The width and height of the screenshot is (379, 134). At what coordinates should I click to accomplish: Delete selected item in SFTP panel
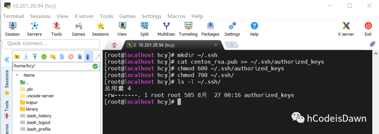point(71,57)
